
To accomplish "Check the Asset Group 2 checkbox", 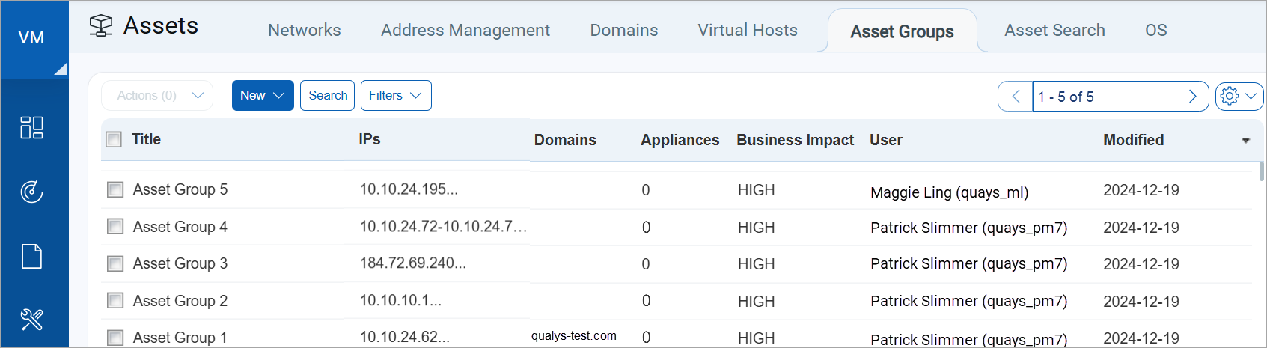I will (x=115, y=301).
